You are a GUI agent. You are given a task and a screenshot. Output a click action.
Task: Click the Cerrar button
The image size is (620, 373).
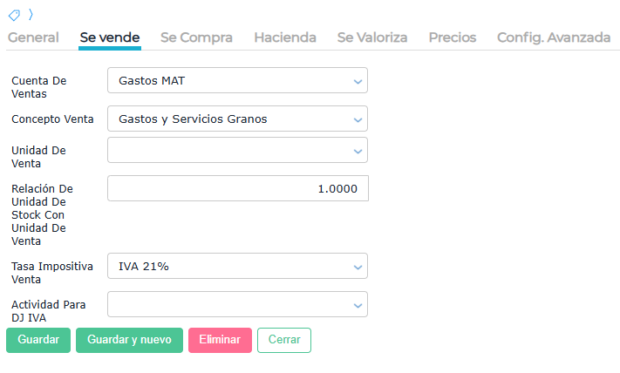coord(283,340)
